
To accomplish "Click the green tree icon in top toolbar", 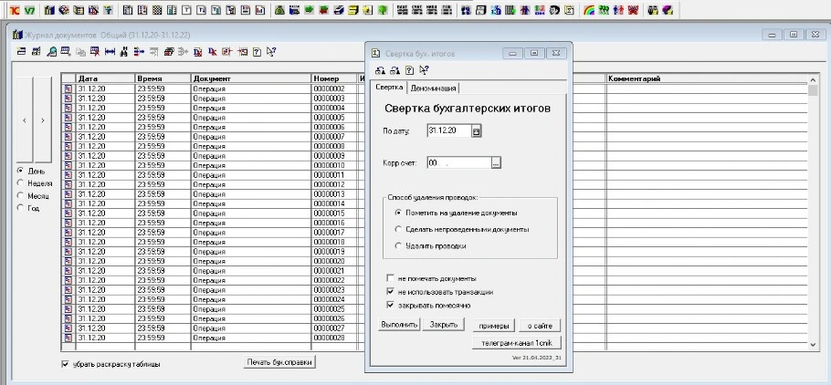I will click(383, 10).
